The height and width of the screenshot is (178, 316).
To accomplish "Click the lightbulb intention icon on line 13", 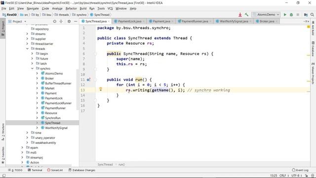I will click(101, 89).
